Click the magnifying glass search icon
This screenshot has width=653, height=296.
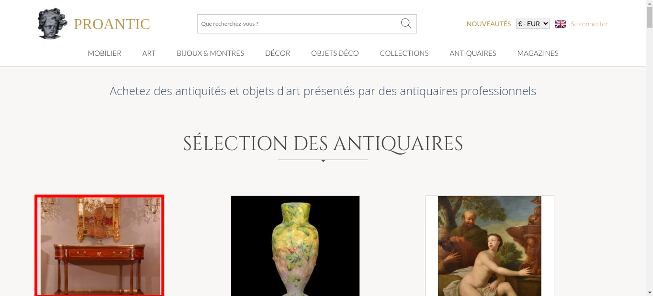[406, 23]
